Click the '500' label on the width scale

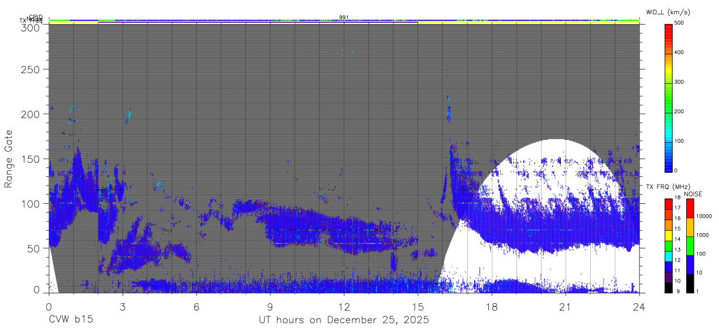(x=679, y=23)
